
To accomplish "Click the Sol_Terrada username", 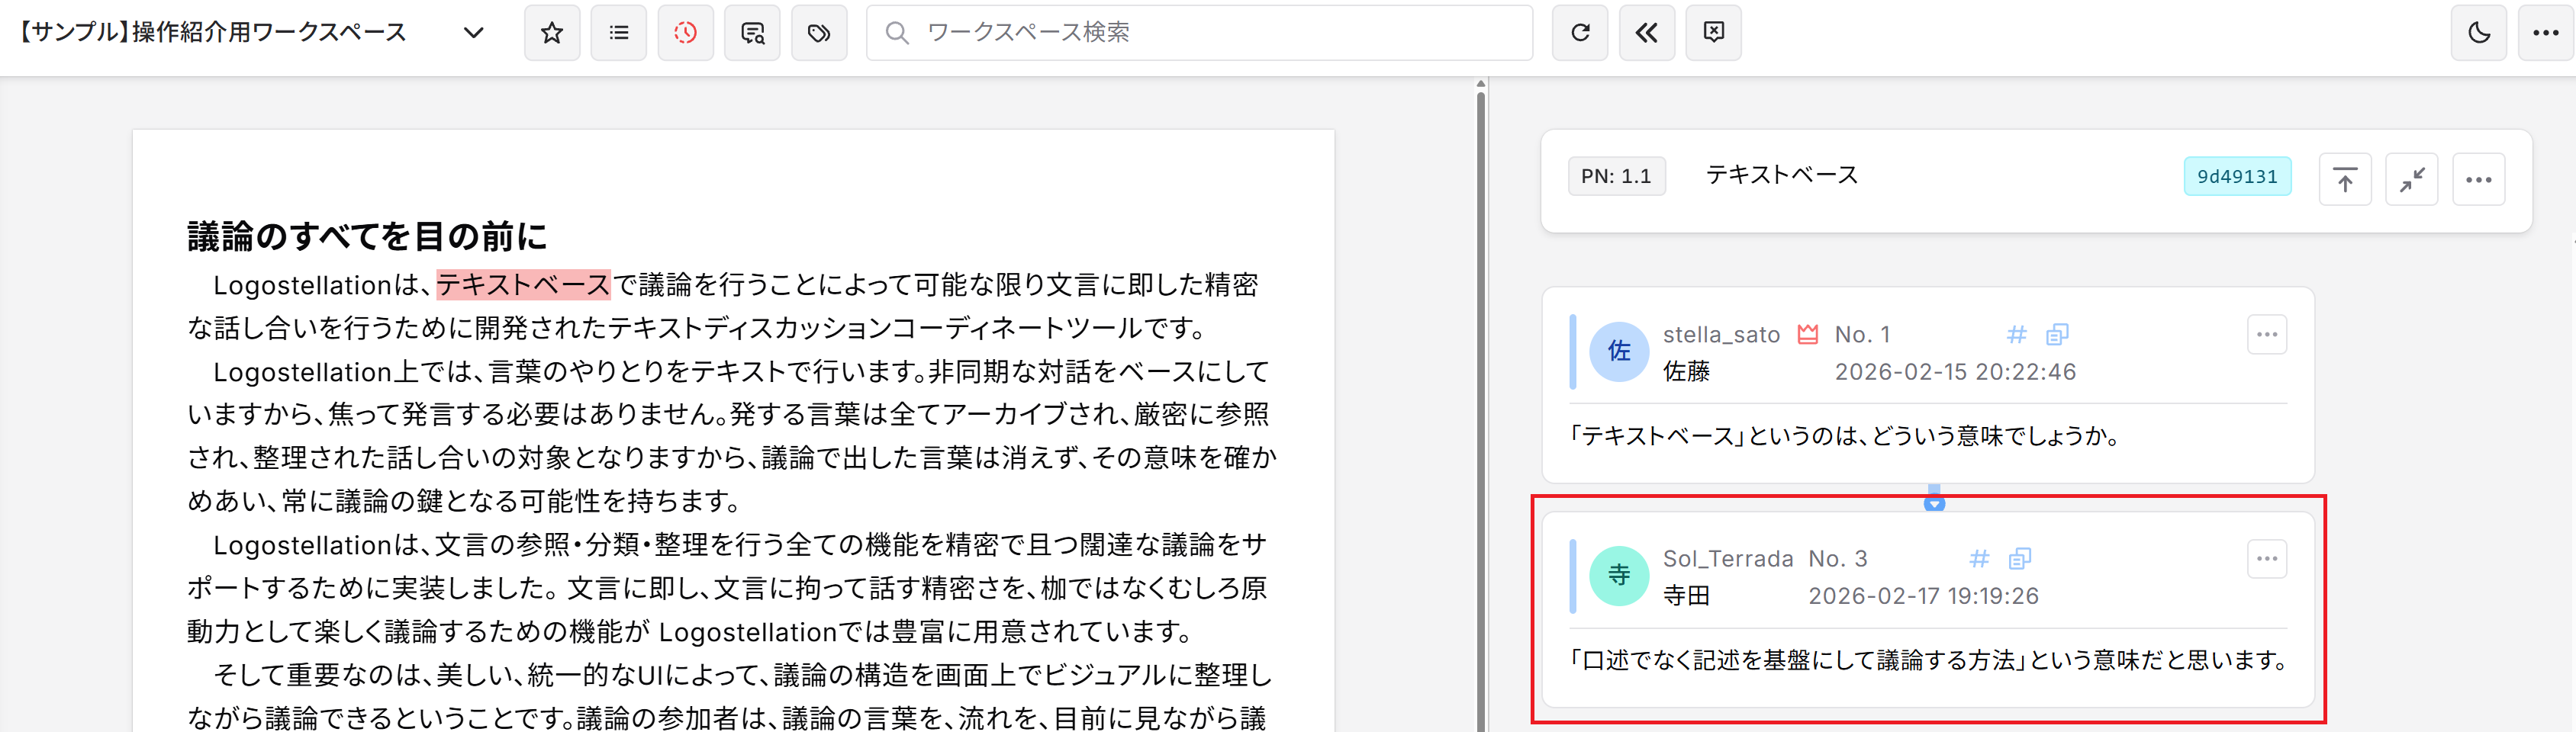I will pos(1728,559).
